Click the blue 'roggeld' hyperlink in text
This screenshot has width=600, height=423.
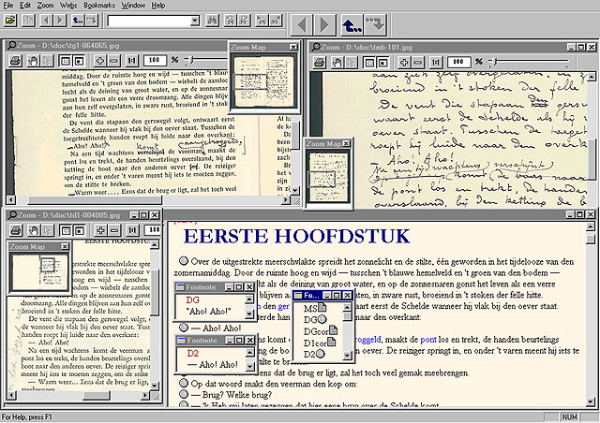tap(368, 340)
